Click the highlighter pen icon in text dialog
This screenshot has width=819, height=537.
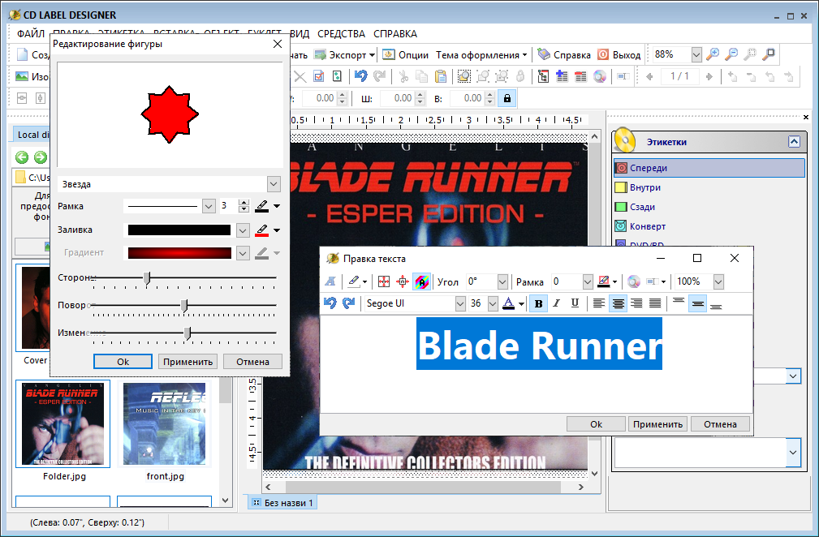(x=354, y=281)
